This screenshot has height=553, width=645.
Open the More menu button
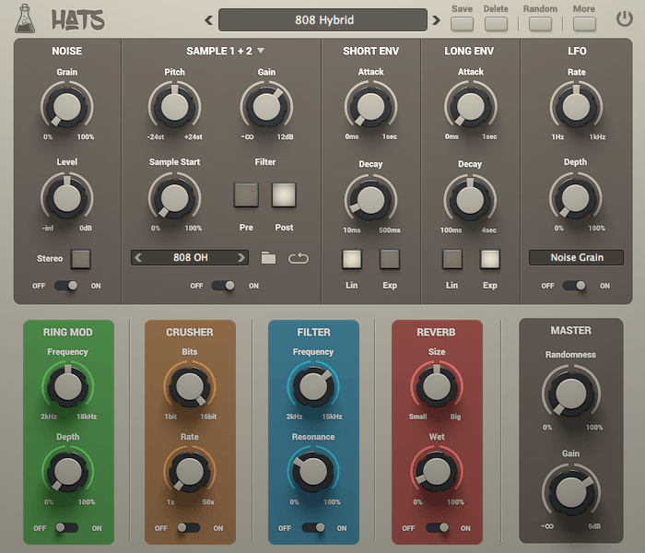[583, 23]
